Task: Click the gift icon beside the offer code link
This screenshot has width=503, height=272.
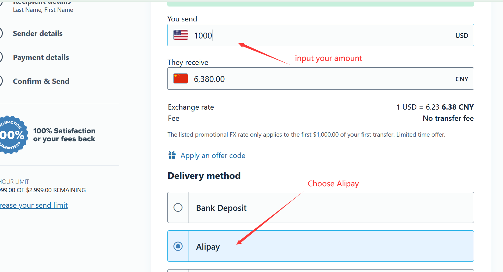Action: click(172, 155)
